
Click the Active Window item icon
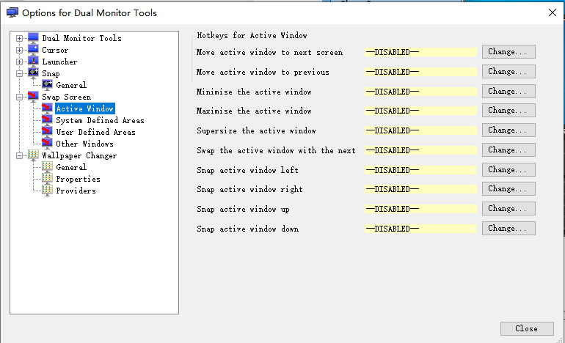[47, 108]
